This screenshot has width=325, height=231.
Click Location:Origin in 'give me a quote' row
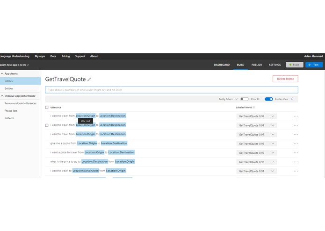(x=87, y=143)
